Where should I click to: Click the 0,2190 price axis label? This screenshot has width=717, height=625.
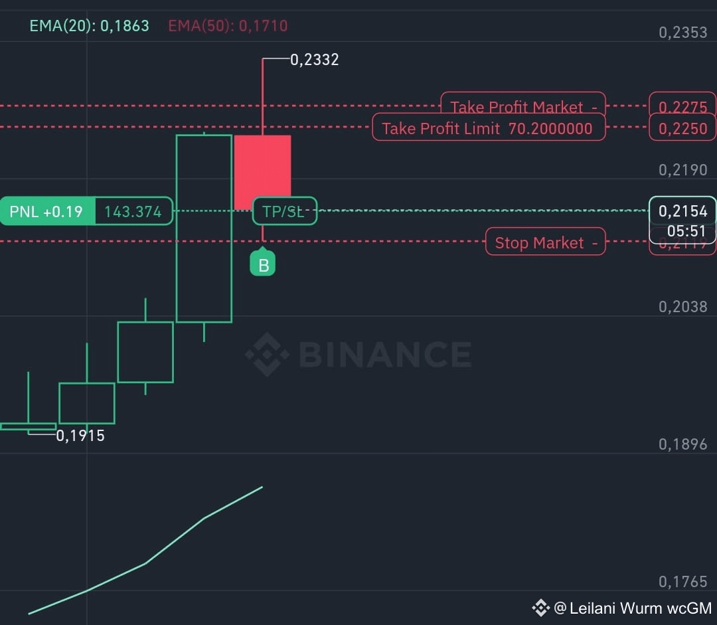pos(682,170)
